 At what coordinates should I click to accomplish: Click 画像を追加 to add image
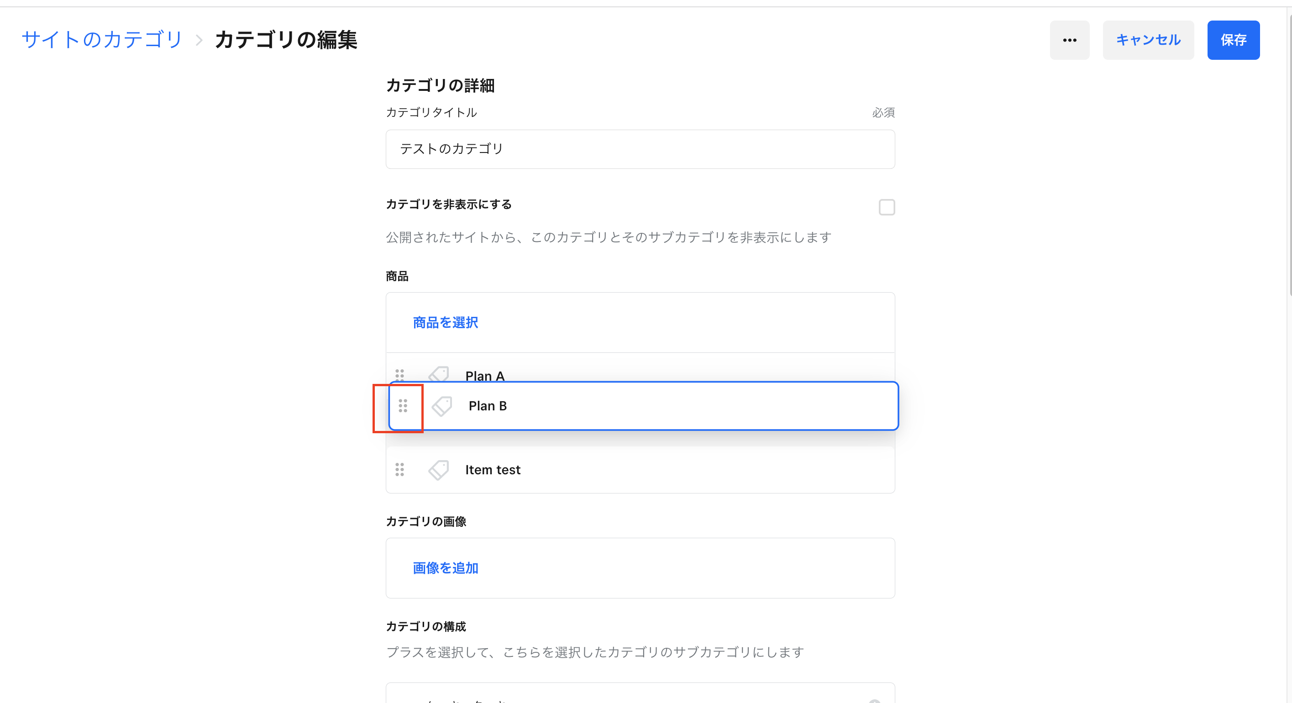[x=446, y=567]
